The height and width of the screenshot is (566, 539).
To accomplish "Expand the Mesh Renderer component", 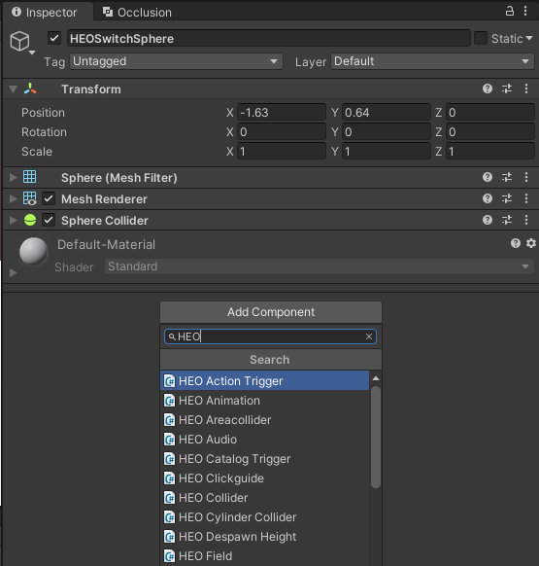I will 14,198.
